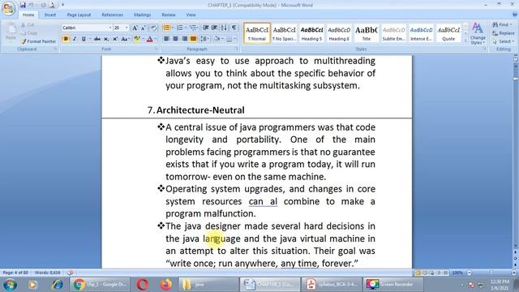Click Shrink Font icon
The height and width of the screenshot is (292, 519).
click(x=144, y=28)
